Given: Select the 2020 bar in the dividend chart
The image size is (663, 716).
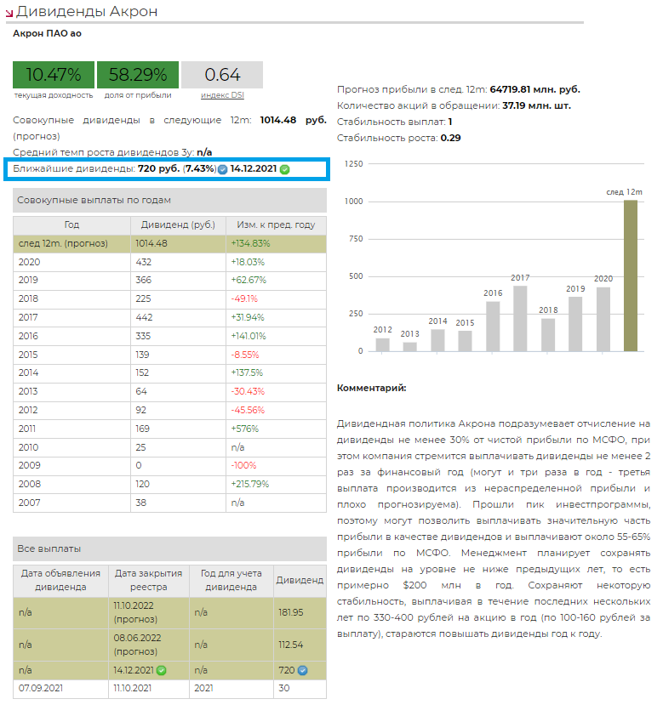Looking at the screenshot, I should pyautogui.click(x=603, y=319).
